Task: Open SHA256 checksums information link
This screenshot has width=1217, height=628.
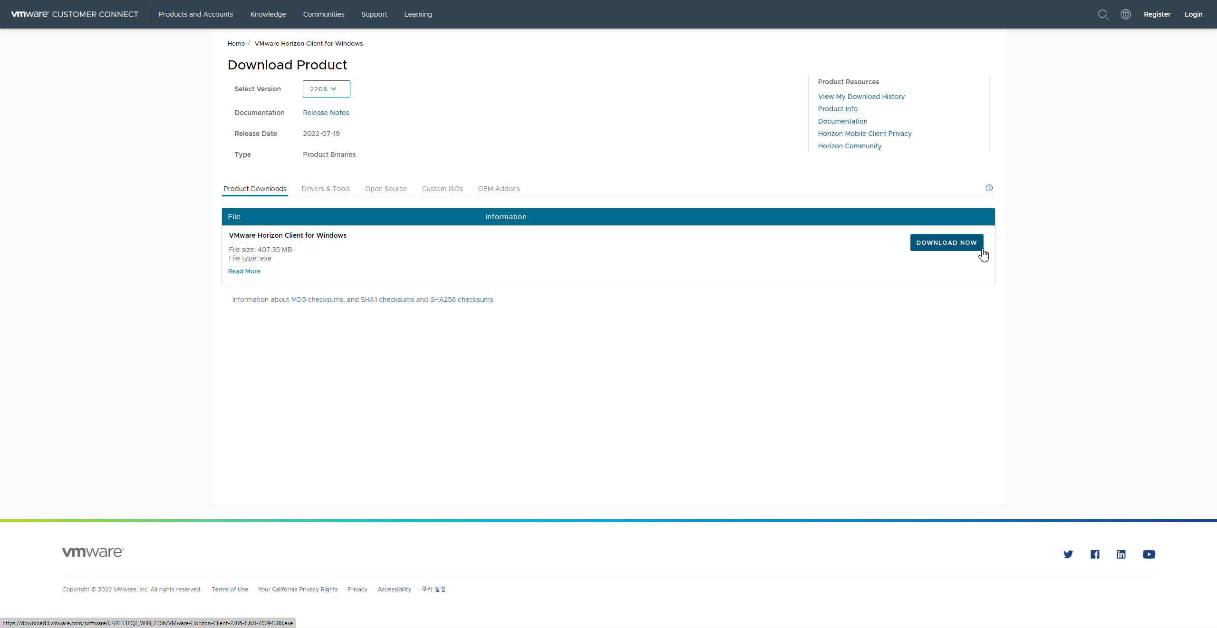Action: [x=461, y=300]
